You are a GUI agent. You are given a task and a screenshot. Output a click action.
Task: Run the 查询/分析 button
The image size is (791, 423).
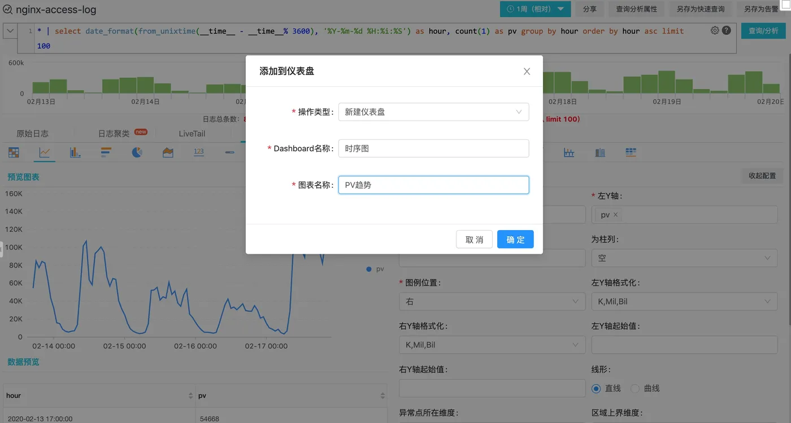click(x=763, y=30)
